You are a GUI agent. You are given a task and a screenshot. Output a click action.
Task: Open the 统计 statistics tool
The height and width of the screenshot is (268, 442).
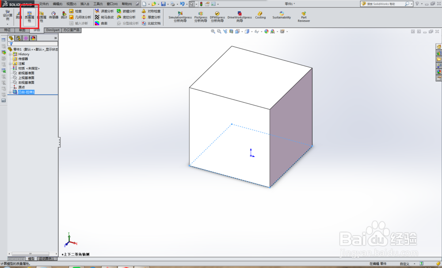pyautogui.click(x=64, y=15)
